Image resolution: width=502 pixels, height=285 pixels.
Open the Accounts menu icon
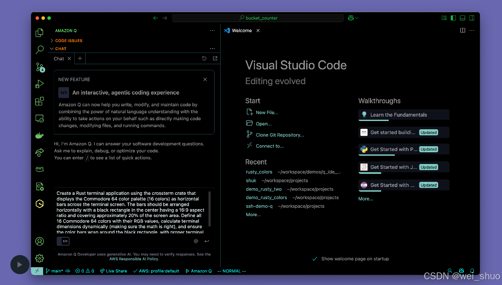pyautogui.click(x=40, y=241)
